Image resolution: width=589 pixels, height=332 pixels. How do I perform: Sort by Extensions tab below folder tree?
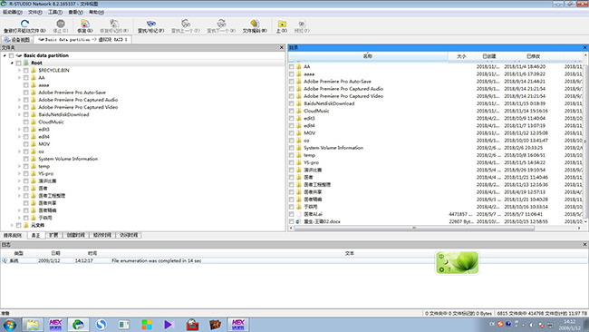[x=53, y=235]
